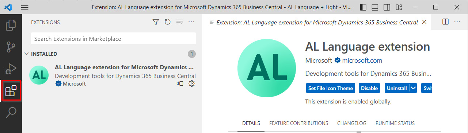Close the AL Language extension editor tab
The image size is (468, 133).
pos(424,22)
